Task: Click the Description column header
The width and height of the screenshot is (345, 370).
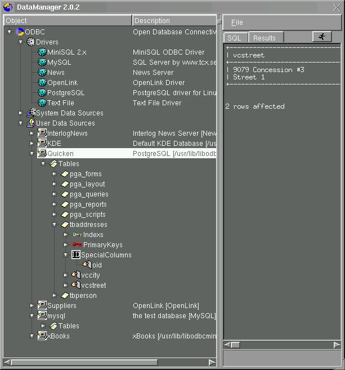Action: click(x=174, y=20)
